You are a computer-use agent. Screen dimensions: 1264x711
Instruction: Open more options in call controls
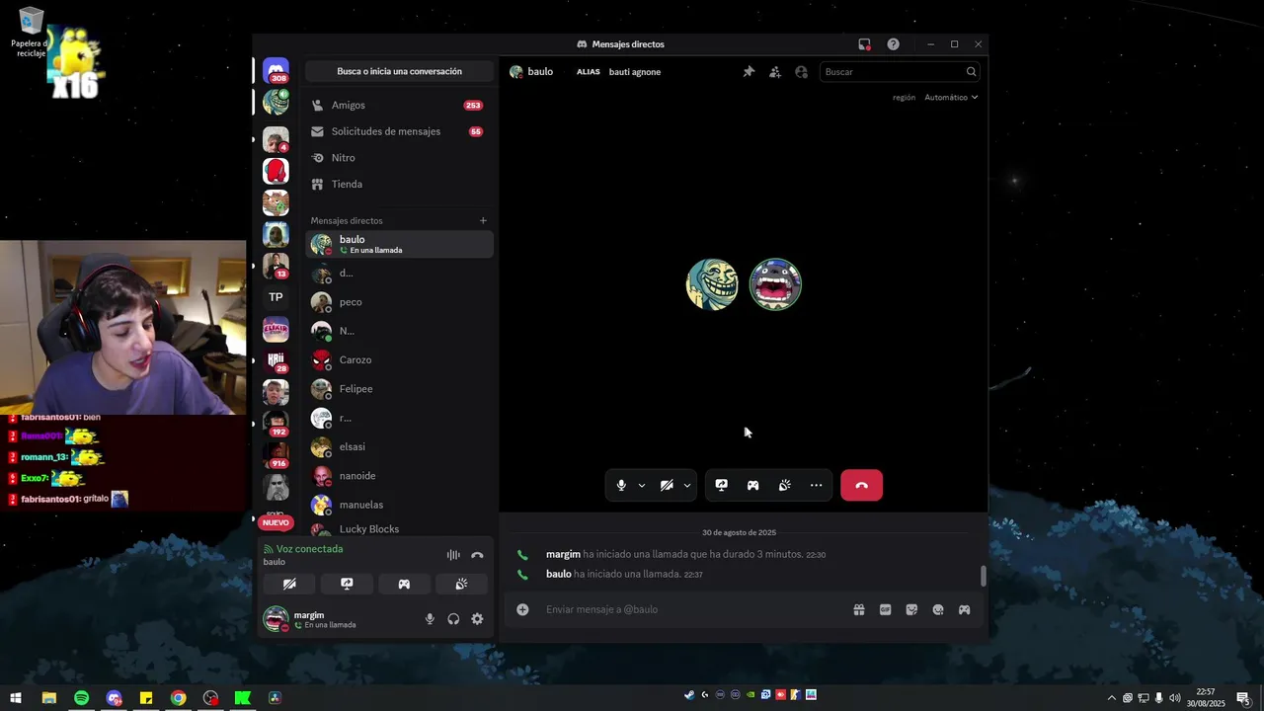pyautogui.click(x=816, y=485)
